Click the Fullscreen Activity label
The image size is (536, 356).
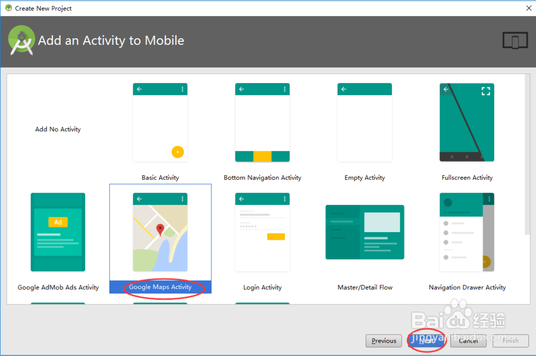(x=467, y=177)
